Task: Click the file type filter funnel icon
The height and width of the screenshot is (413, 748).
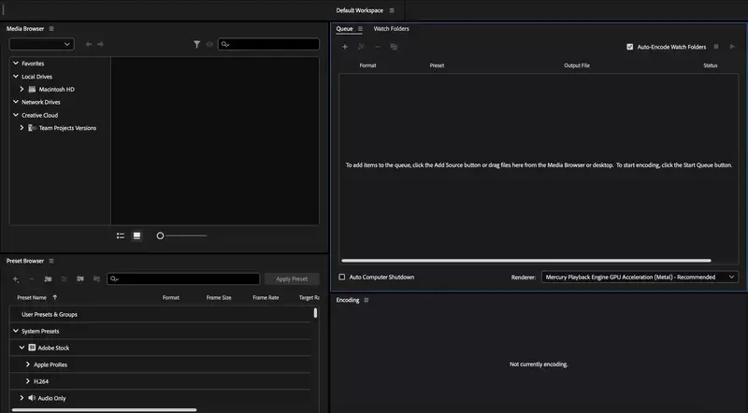Action: tap(196, 44)
